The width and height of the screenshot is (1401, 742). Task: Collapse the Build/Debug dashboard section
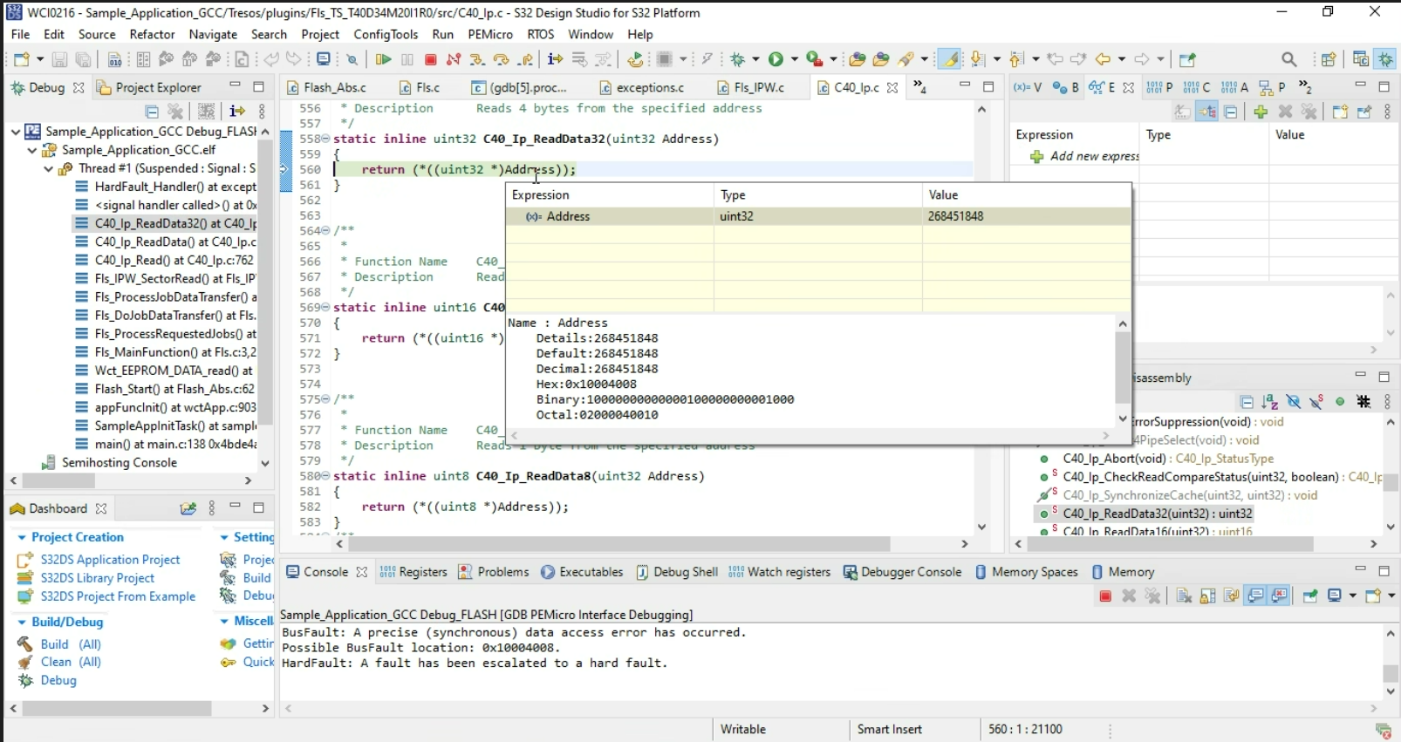click(x=22, y=623)
